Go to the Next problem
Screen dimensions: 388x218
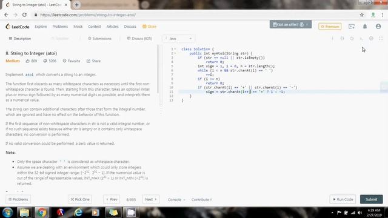pyautogui.click(x=151, y=199)
